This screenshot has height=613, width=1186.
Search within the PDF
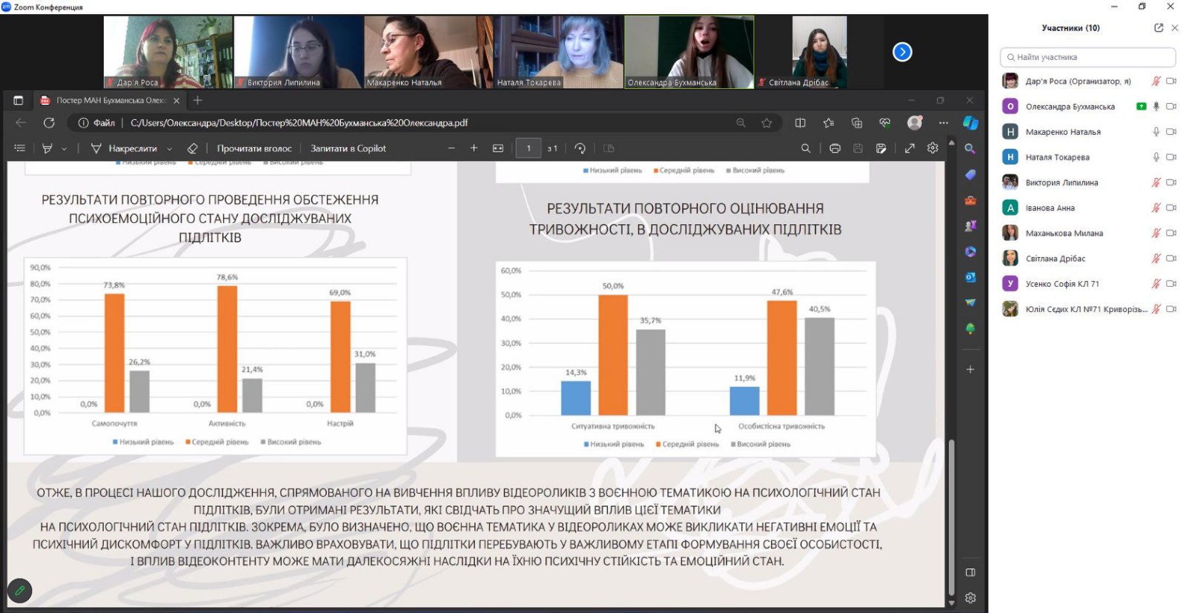coord(806,148)
